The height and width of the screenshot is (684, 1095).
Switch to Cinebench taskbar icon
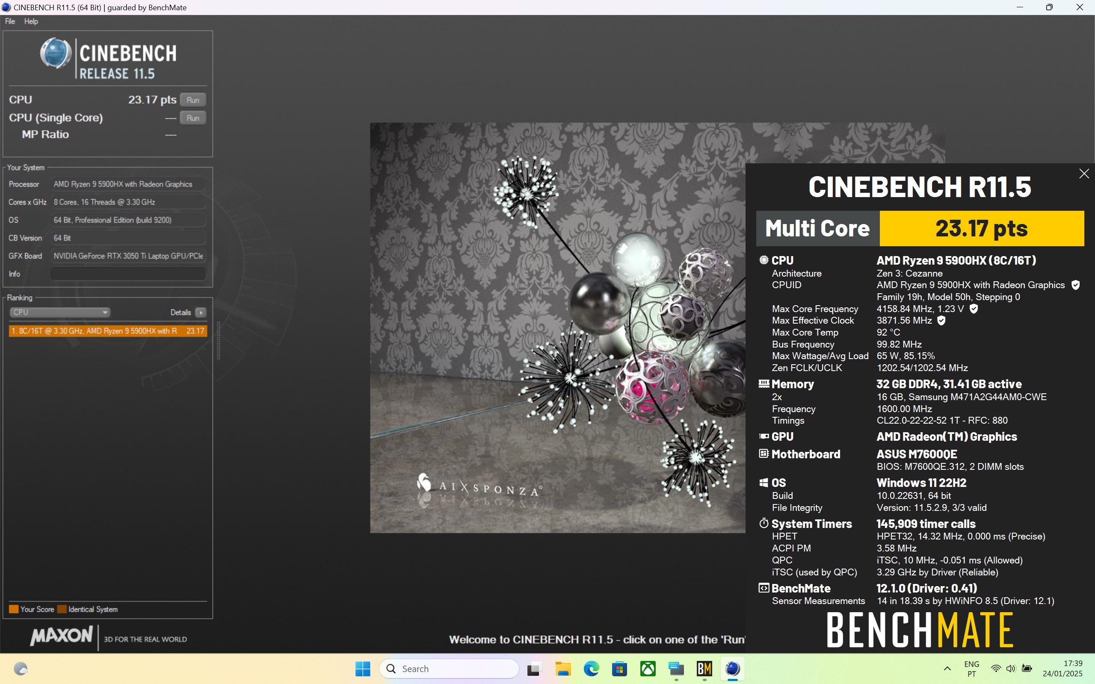[x=733, y=669]
